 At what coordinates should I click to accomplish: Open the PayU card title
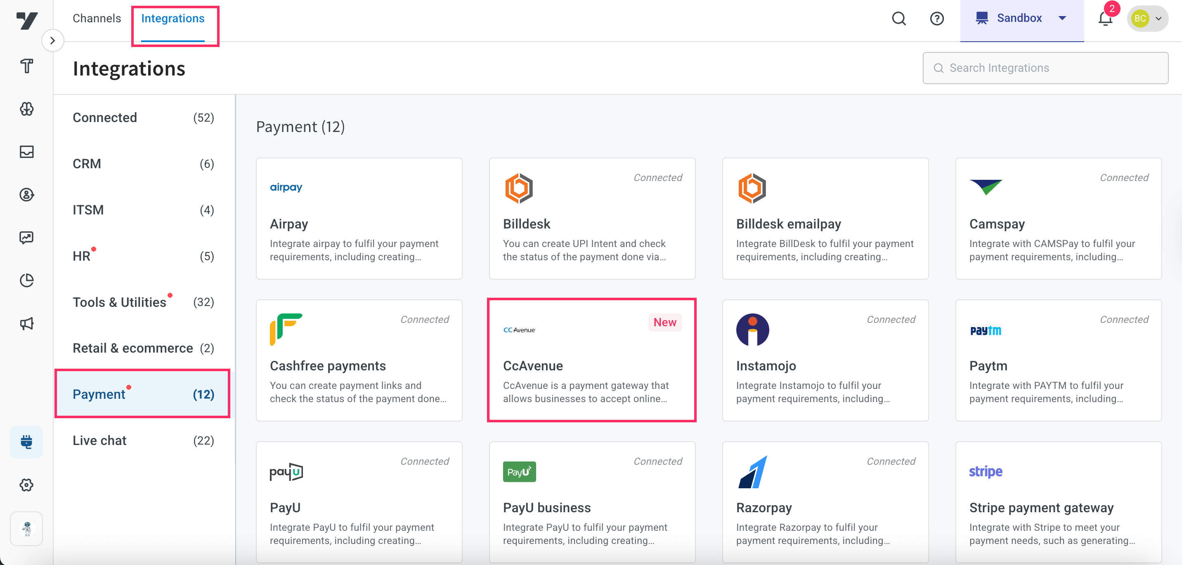(x=285, y=508)
